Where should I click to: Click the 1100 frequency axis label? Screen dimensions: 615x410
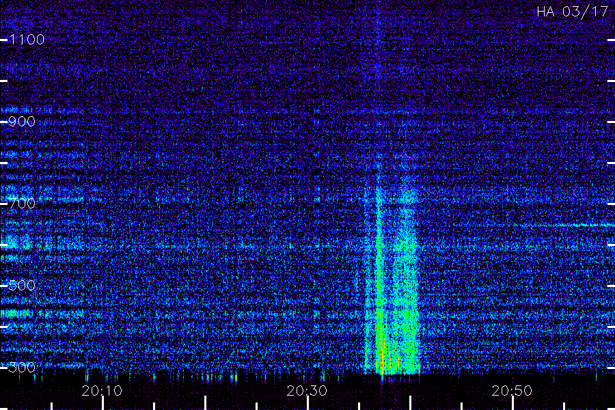27,39
